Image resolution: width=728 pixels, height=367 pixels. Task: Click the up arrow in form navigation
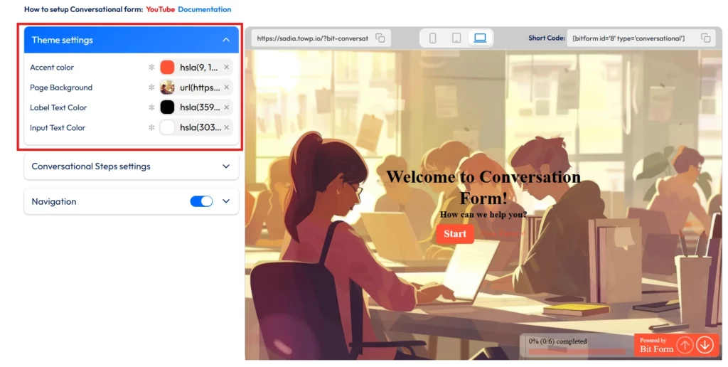pos(685,345)
